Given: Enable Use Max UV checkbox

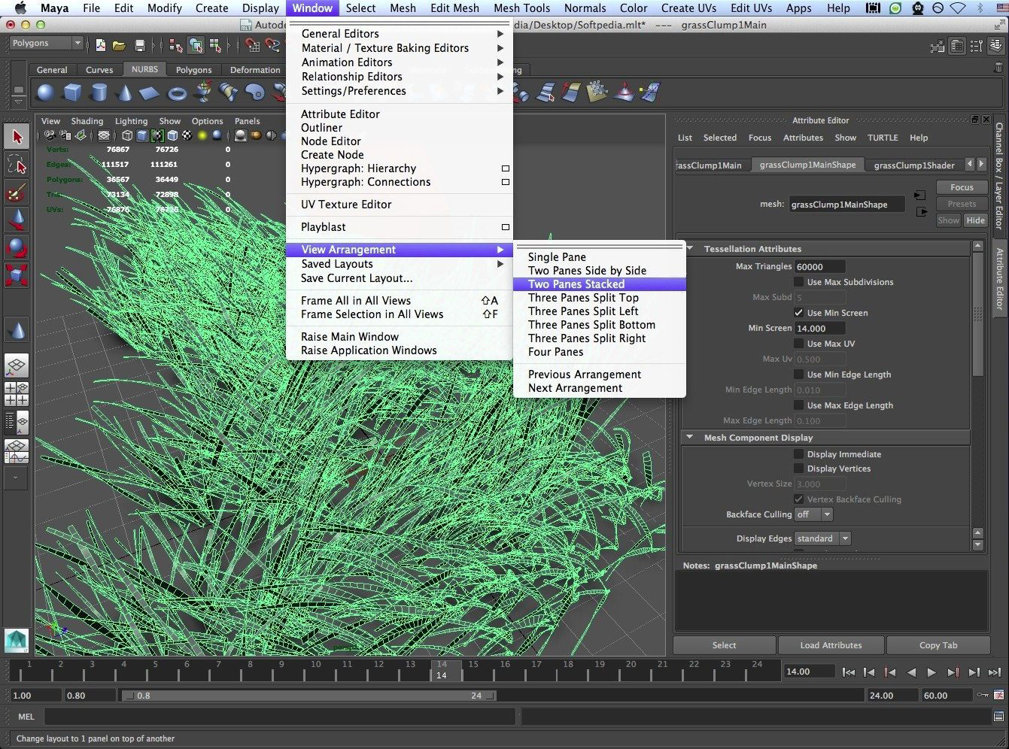Looking at the screenshot, I should point(799,344).
